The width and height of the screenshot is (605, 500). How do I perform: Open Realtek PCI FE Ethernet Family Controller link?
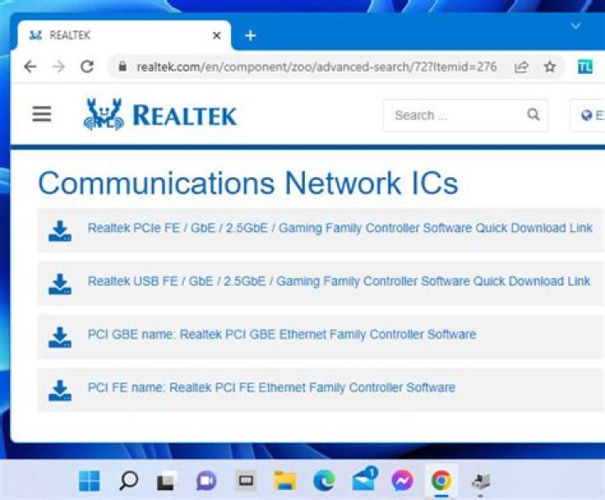click(271, 387)
